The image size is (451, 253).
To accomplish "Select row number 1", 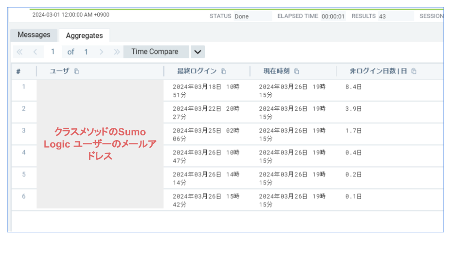I will [x=23, y=87].
